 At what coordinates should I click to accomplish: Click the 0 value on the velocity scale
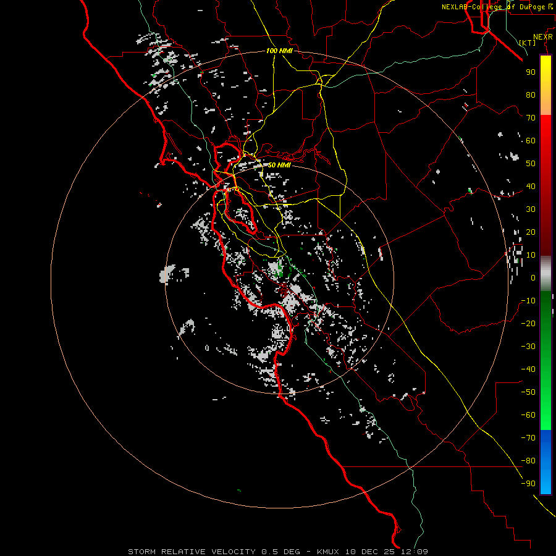point(533,277)
